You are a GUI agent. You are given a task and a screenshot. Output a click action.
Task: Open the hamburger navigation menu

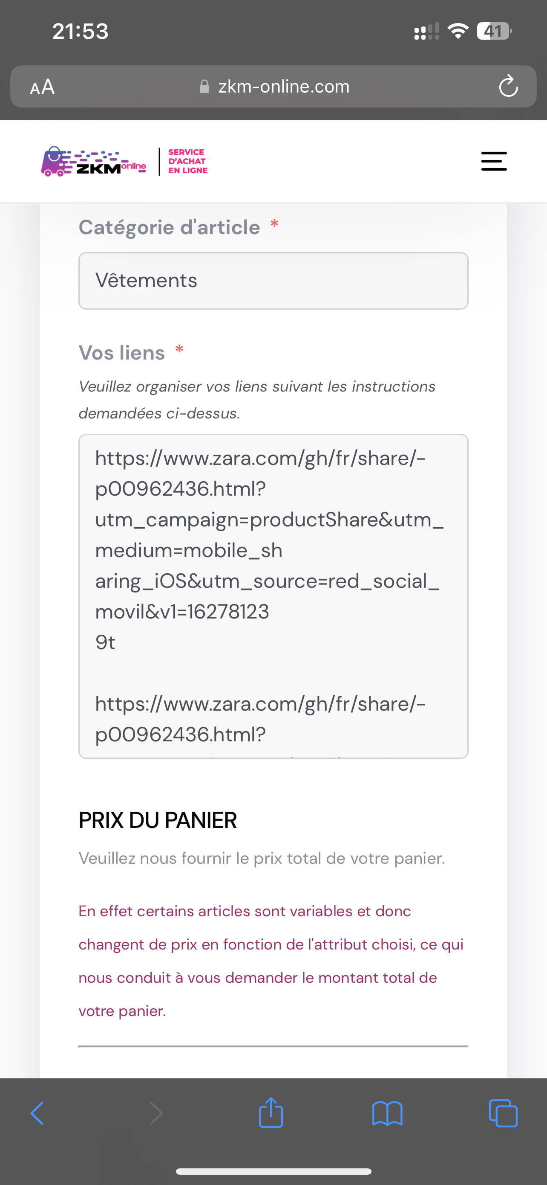point(494,161)
